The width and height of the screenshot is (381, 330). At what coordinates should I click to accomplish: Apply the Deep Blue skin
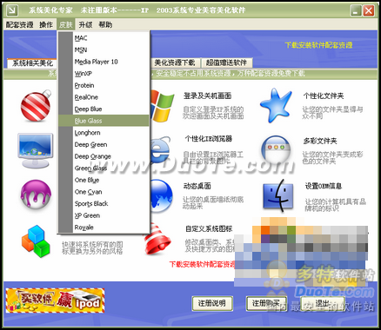tap(104, 109)
